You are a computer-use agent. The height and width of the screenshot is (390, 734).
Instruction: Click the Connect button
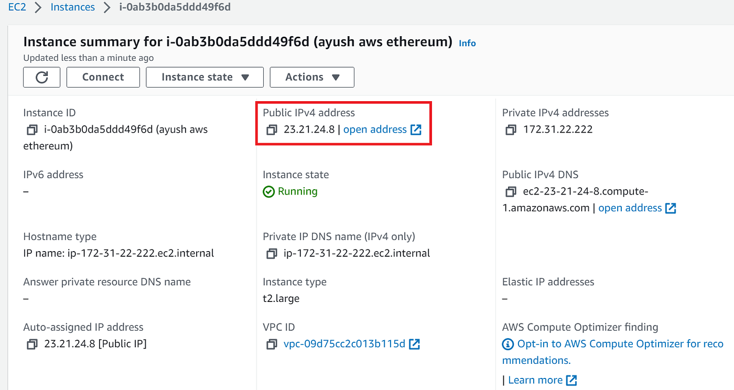click(103, 77)
